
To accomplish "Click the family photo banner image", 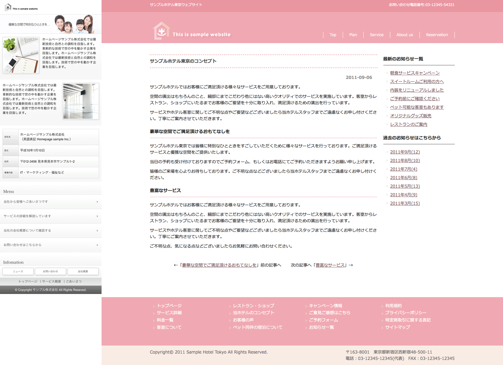I will (74, 24).
